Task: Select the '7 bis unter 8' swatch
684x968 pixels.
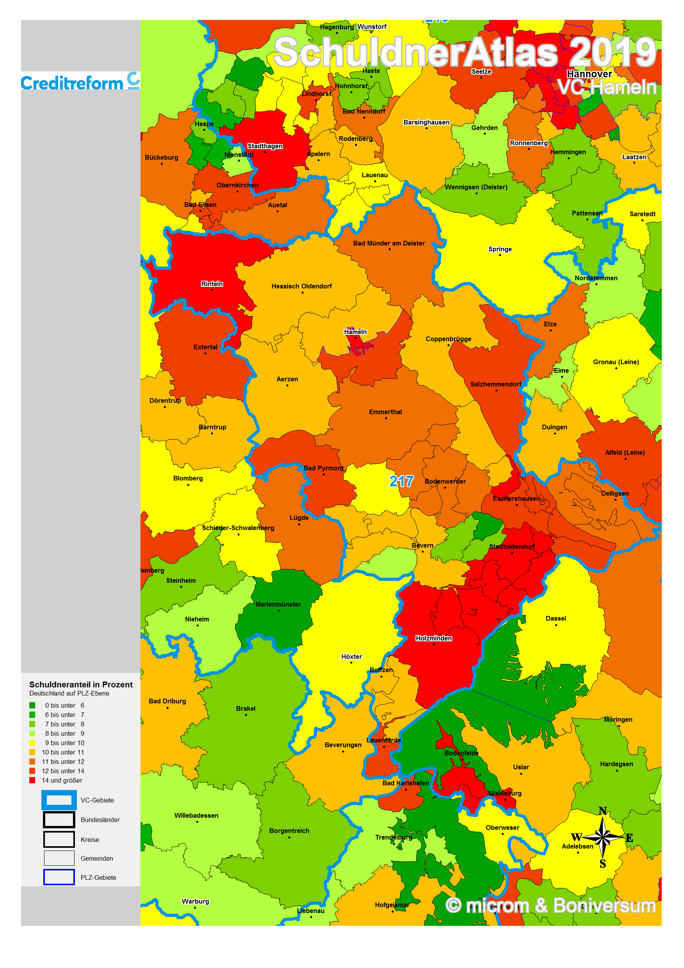Action: 32,724
